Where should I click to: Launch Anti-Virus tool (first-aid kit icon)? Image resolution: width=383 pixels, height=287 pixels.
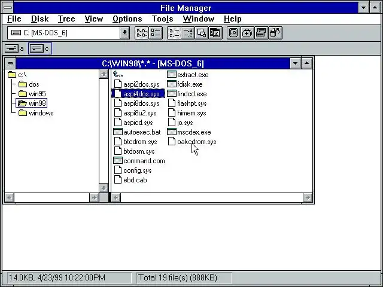pyautogui.click(x=247, y=33)
